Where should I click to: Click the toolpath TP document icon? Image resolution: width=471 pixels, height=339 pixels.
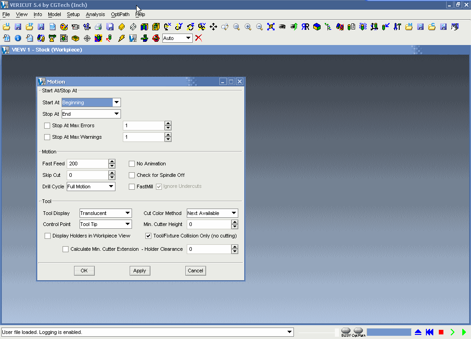52,27
